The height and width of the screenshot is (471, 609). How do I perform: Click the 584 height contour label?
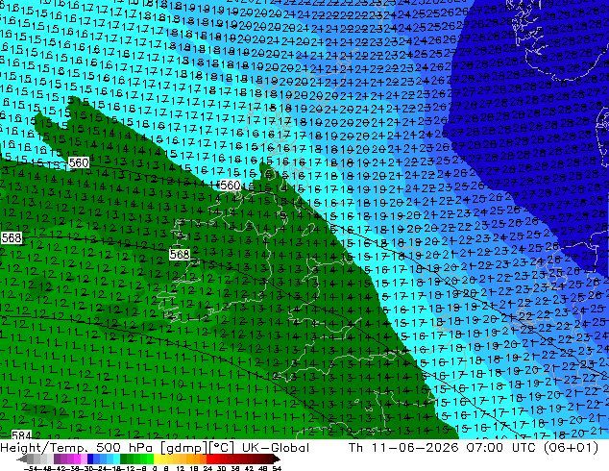click(x=20, y=434)
